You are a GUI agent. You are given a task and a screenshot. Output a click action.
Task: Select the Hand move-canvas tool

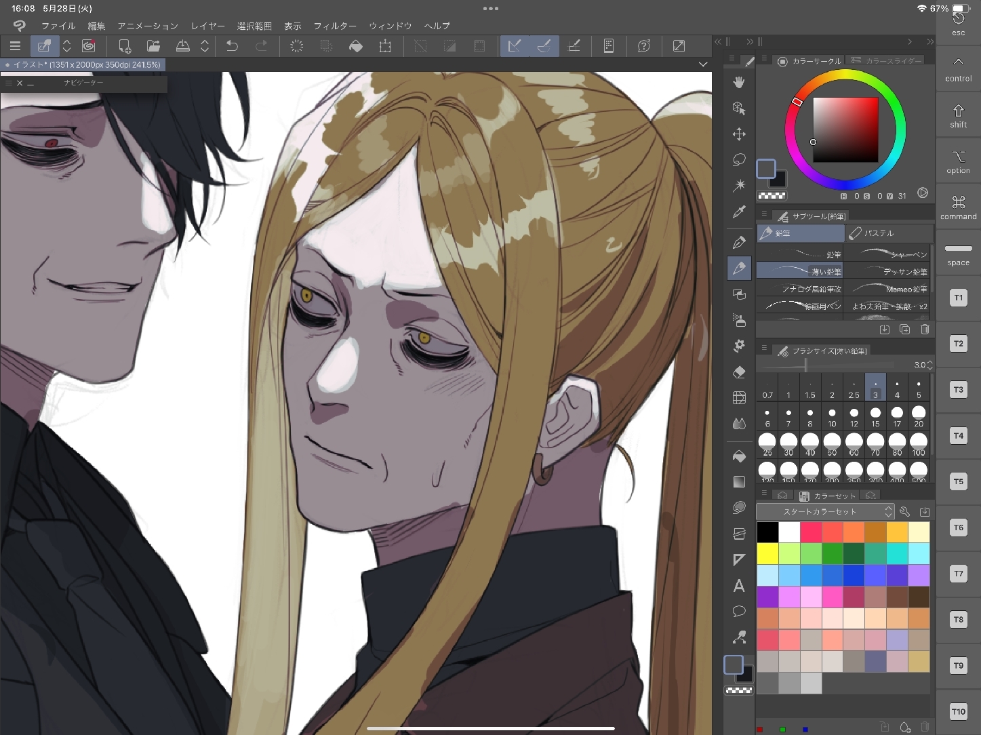coord(739,82)
